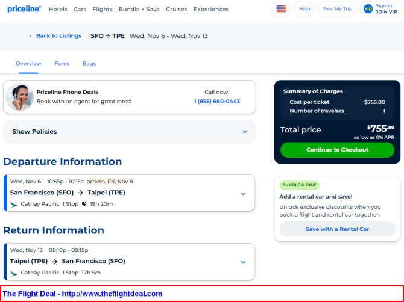This screenshot has height=302, width=404.
Task: Expand the Show Policies section
Action: coord(245,132)
